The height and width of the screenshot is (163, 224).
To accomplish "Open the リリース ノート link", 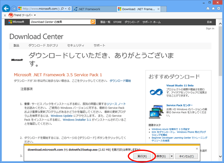I will click(x=116, y=104).
